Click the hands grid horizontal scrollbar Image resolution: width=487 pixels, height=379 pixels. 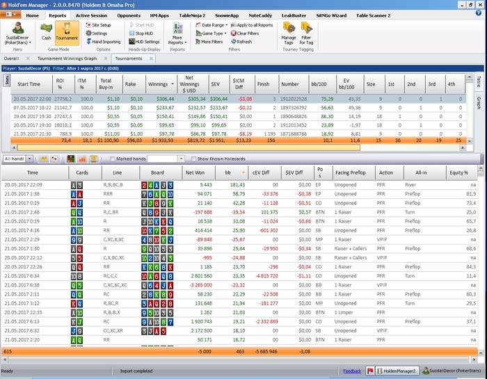coord(238,360)
